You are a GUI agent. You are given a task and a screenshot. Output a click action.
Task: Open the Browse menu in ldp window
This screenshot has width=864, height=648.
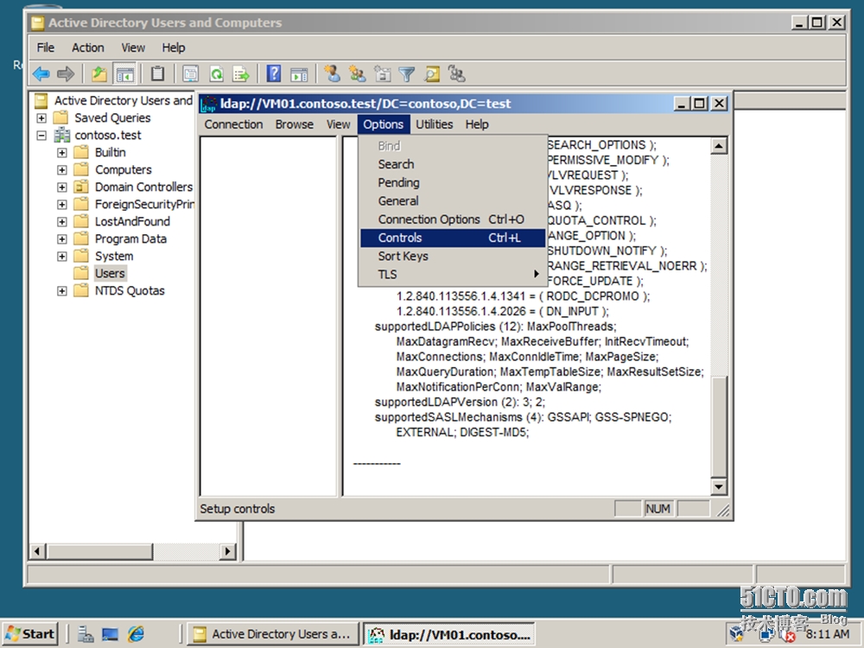coord(295,124)
